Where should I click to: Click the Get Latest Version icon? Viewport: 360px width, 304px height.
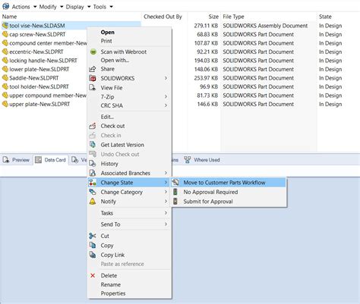tap(93, 145)
